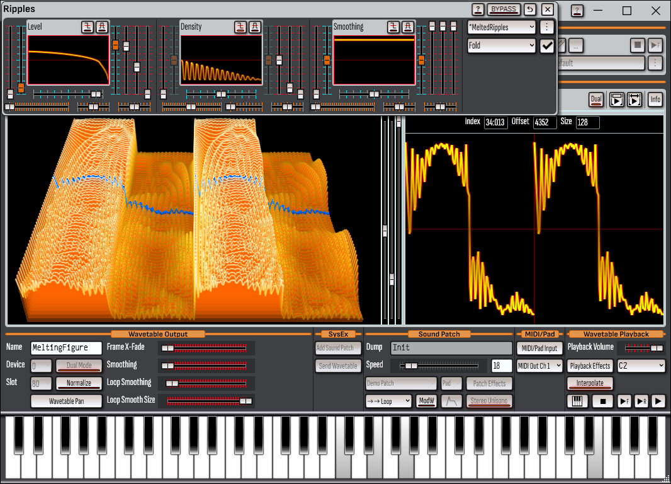Open the Loop mode dropdown
The image size is (671, 484).
[388, 401]
